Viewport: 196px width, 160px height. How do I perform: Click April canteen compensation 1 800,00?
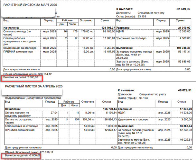pyautogui.click(x=111, y=126)
